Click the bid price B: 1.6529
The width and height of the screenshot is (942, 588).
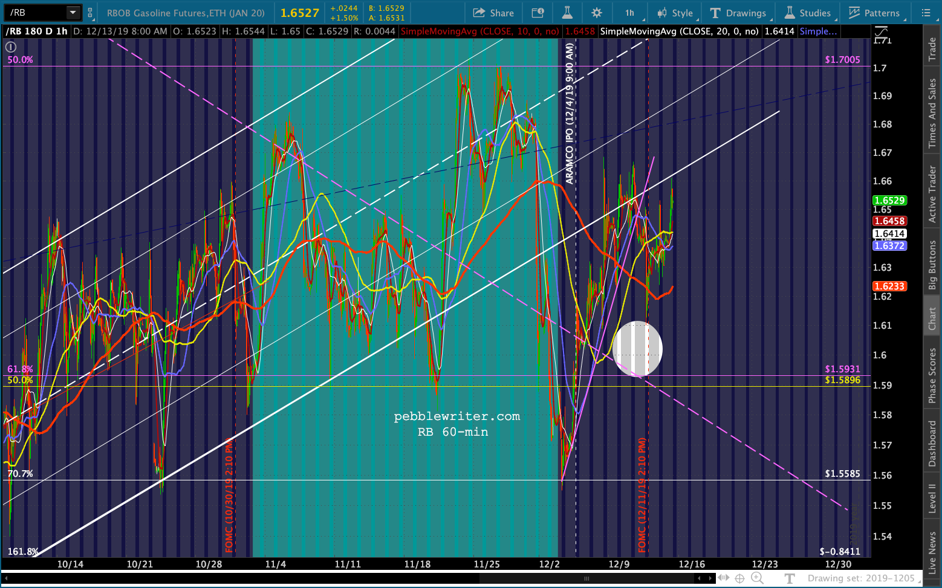coord(386,8)
